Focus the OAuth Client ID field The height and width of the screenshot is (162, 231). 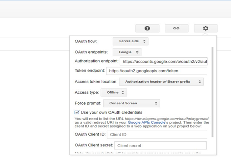pos(157,135)
